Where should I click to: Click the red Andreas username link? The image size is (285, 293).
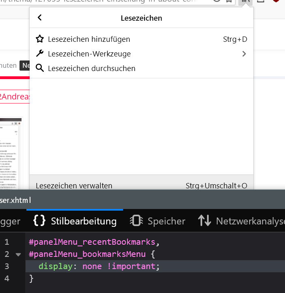pos(15,97)
